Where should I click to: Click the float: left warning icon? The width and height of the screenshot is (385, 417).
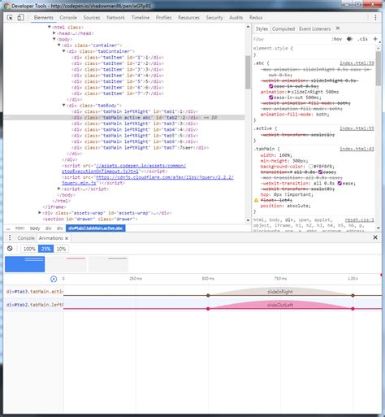pos(256,200)
